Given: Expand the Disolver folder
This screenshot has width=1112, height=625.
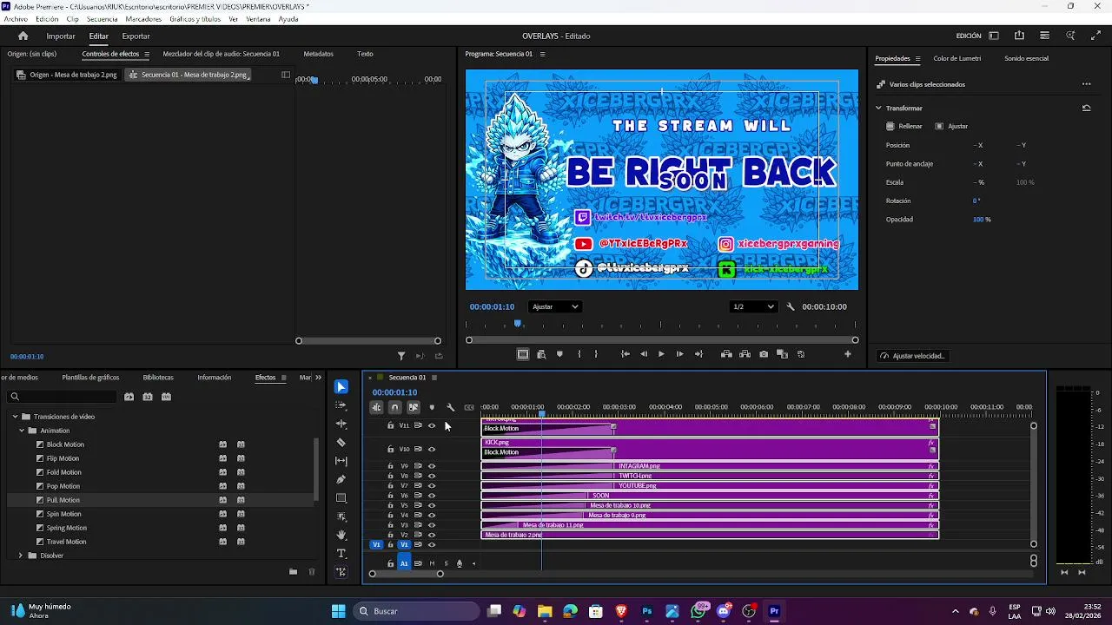Looking at the screenshot, I should (21, 556).
